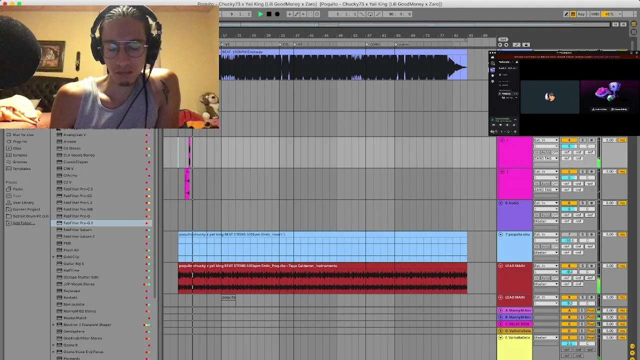Enable MIDI Arrangement Overdub plus button

[289, 14]
